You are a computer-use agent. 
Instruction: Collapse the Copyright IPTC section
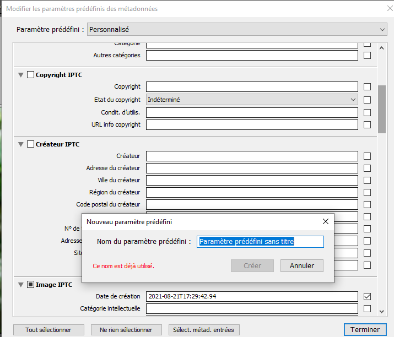[21, 75]
